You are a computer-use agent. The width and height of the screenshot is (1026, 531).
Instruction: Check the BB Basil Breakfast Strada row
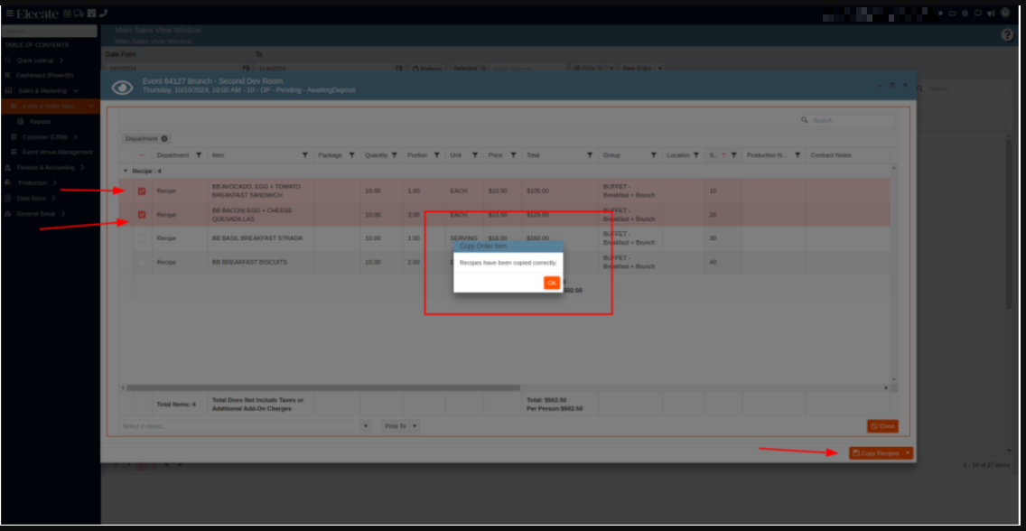coord(142,238)
